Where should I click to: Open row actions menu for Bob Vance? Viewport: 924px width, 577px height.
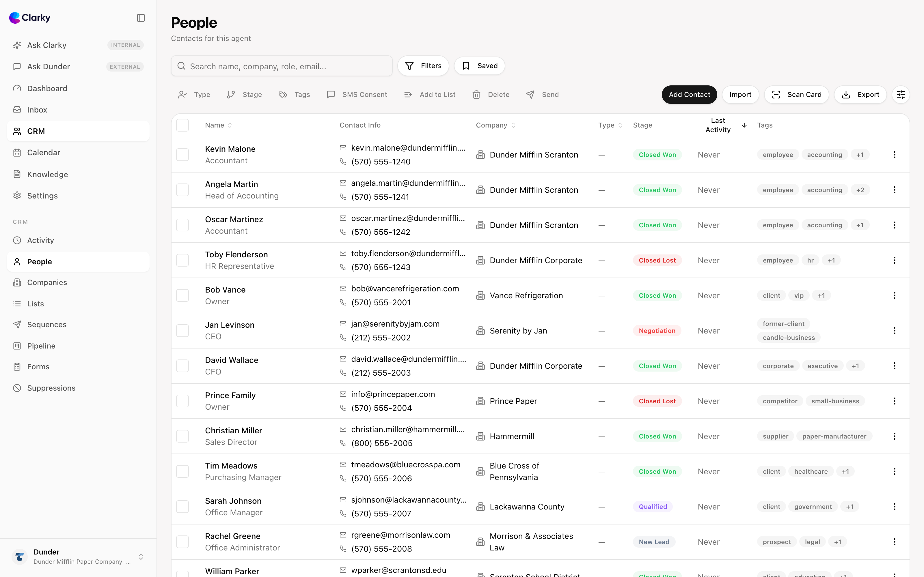pos(894,295)
